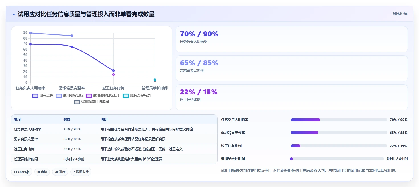Image resolution: width=419 pixels, height=187 pixels.
Task: Click the data point at 85 on chart
Action: (72, 36)
